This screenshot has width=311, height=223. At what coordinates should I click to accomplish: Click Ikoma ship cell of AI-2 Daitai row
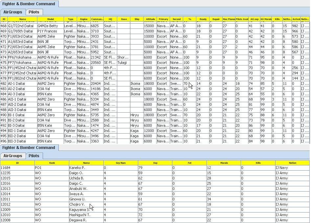(x=137, y=89)
